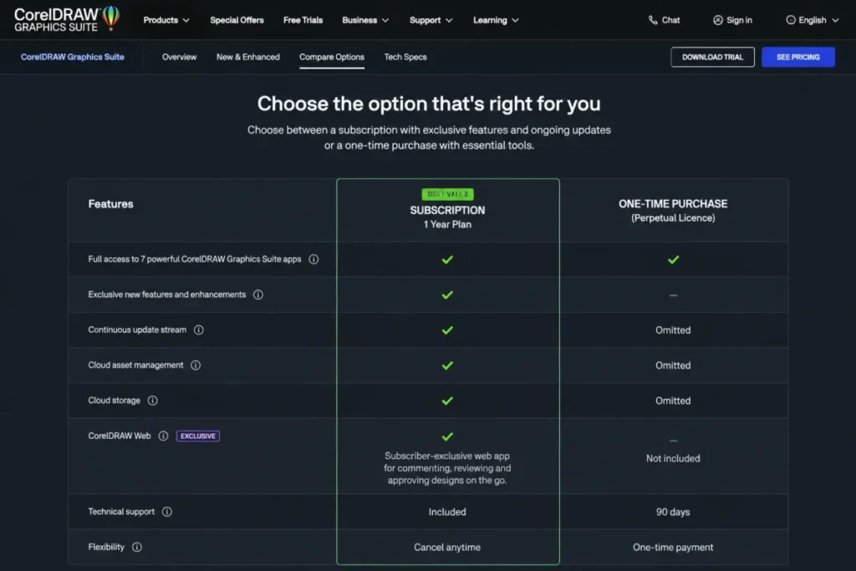
Task: Click the Features column heading
Action: (x=111, y=204)
